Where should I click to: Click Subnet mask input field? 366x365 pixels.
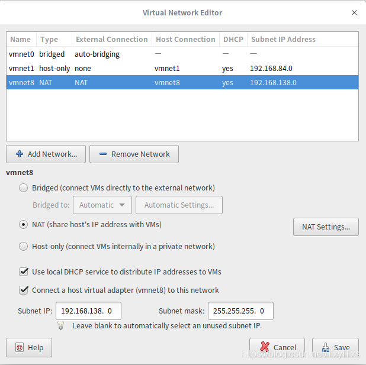240,311
